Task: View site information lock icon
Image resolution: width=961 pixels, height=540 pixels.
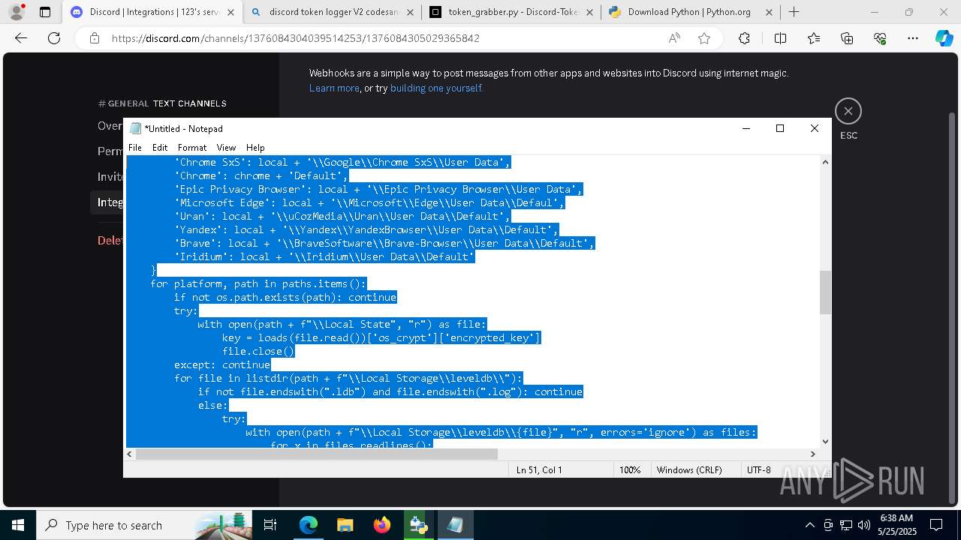Action: tap(95, 38)
